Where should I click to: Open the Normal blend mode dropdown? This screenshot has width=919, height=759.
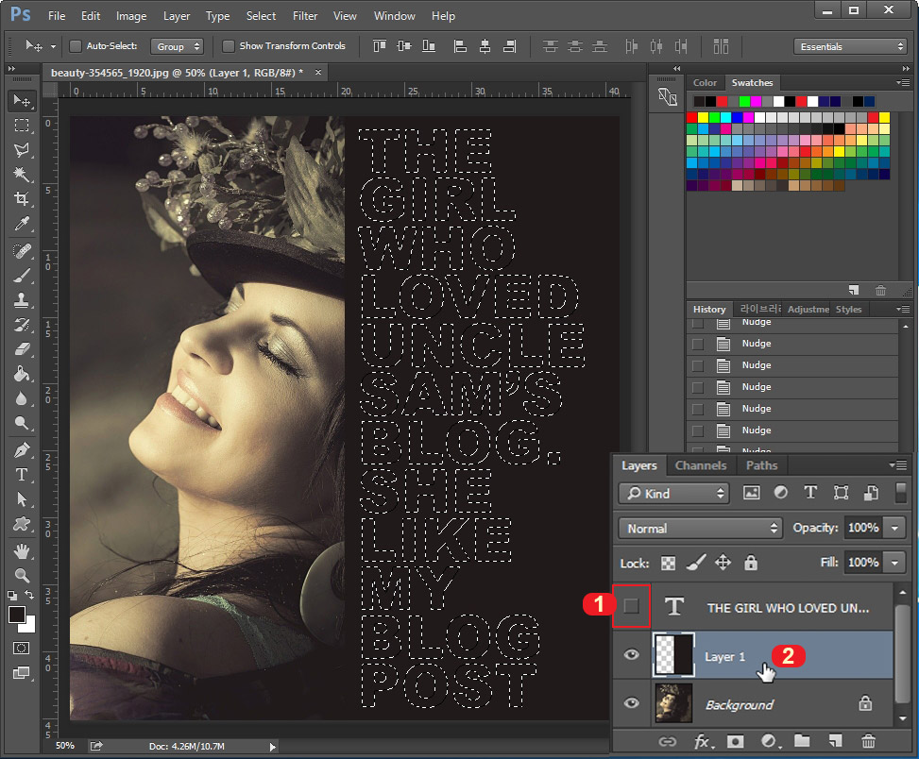[x=701, y=529]
